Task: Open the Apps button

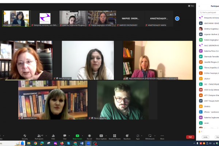Action: click(138, 137)
